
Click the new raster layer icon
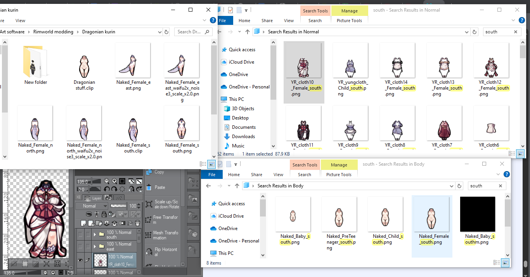click(84, 223)
